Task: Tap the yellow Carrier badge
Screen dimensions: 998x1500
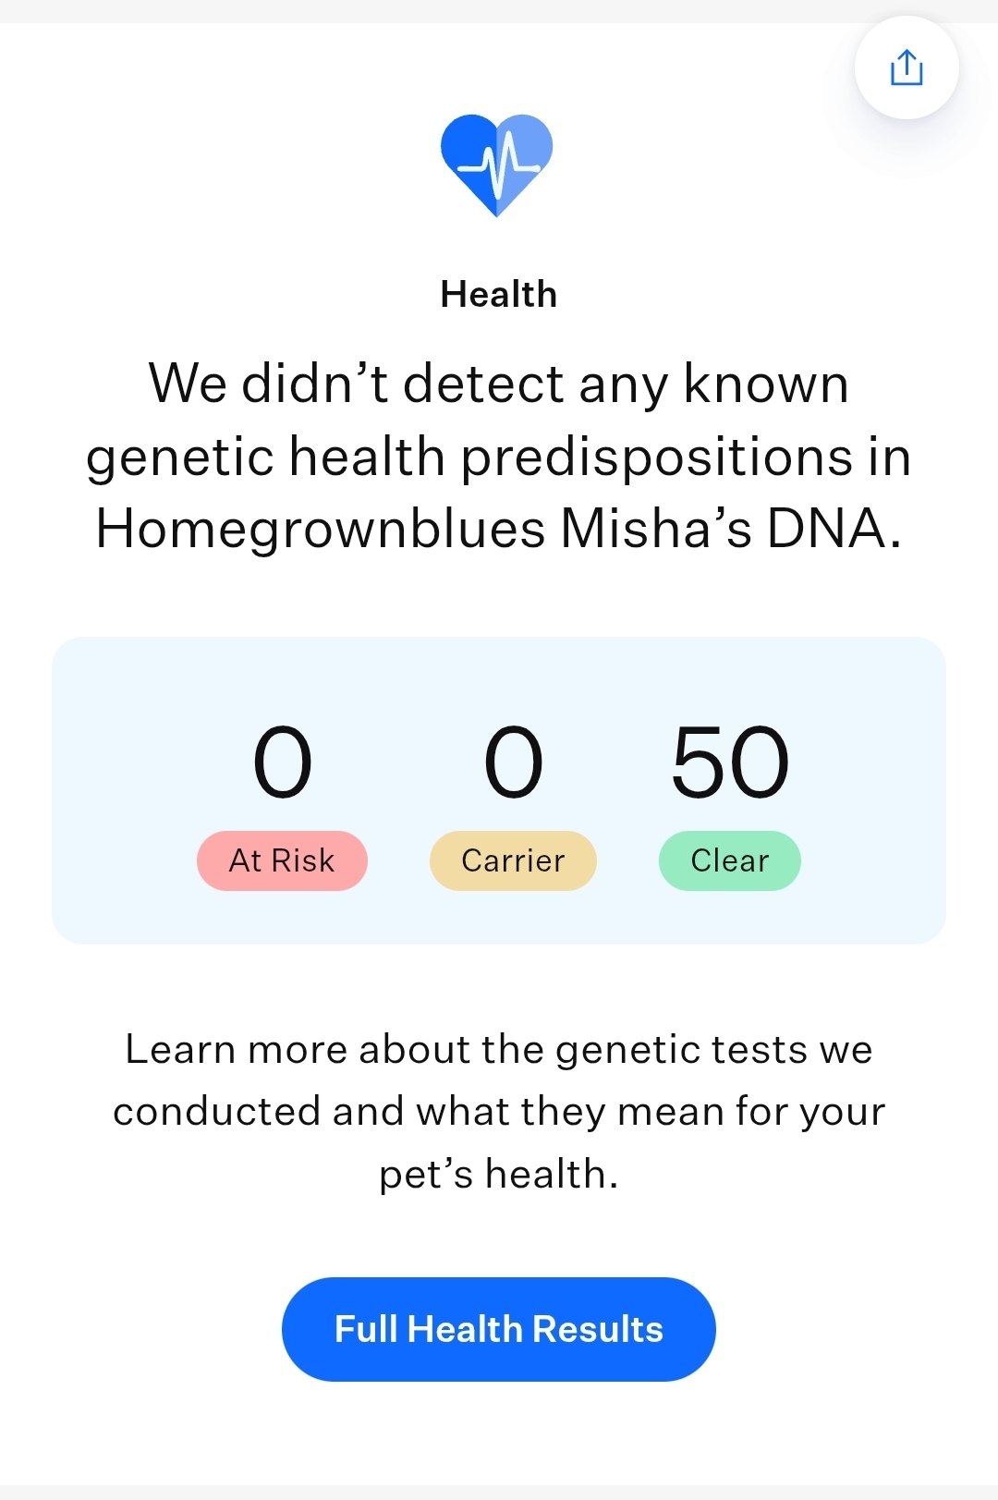Action: pos(513,860)
